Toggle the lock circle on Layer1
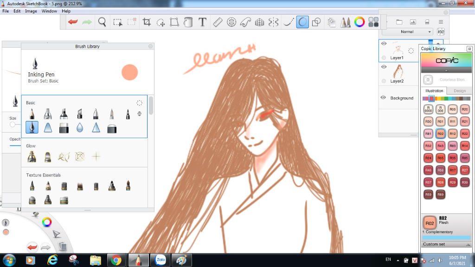The width and height of the screenshot is (475, 267). pos(384,57)
